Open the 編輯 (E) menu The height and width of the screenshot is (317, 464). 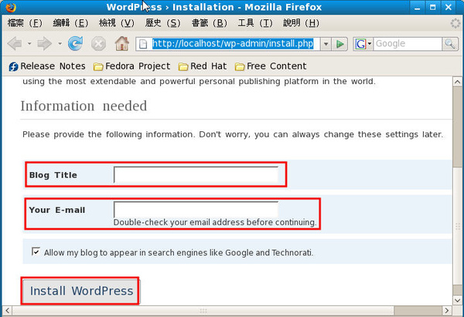[70, 23]
